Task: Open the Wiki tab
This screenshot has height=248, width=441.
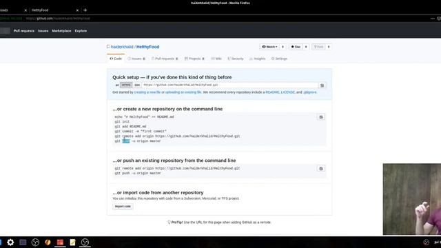Action: pos(216,59)
